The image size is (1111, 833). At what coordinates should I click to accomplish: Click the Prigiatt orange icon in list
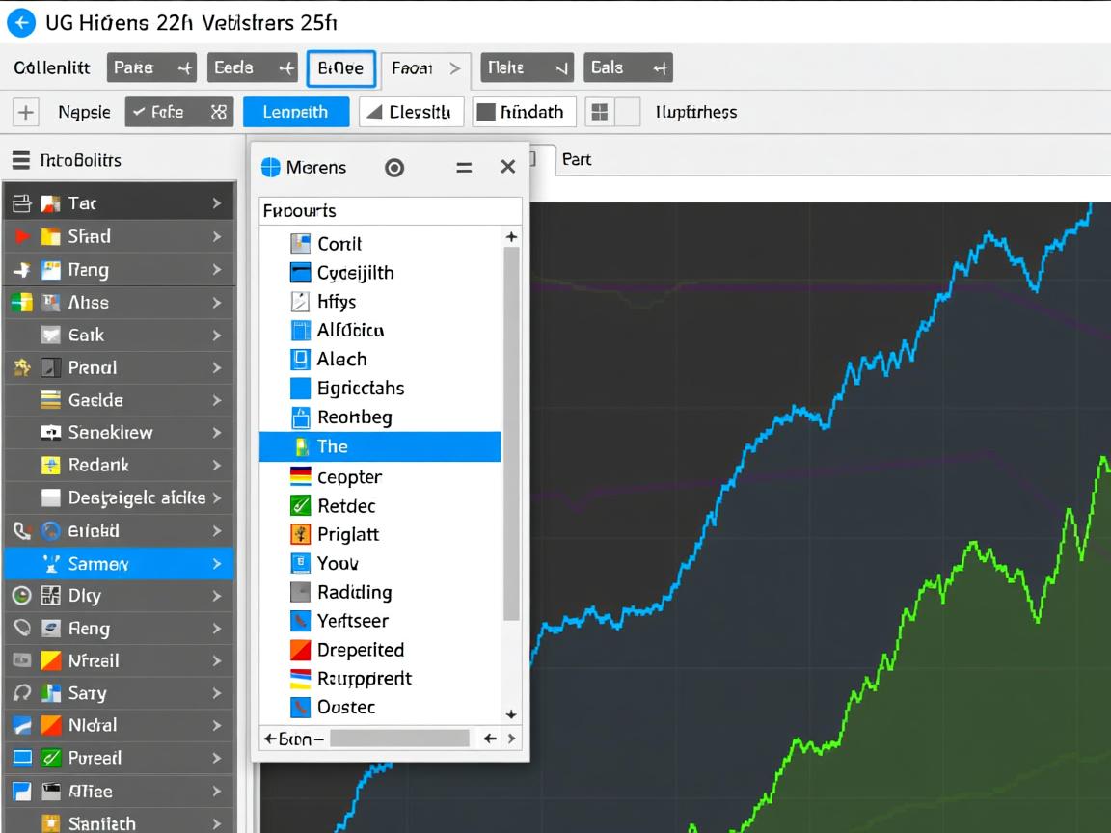tap(300, 534)
